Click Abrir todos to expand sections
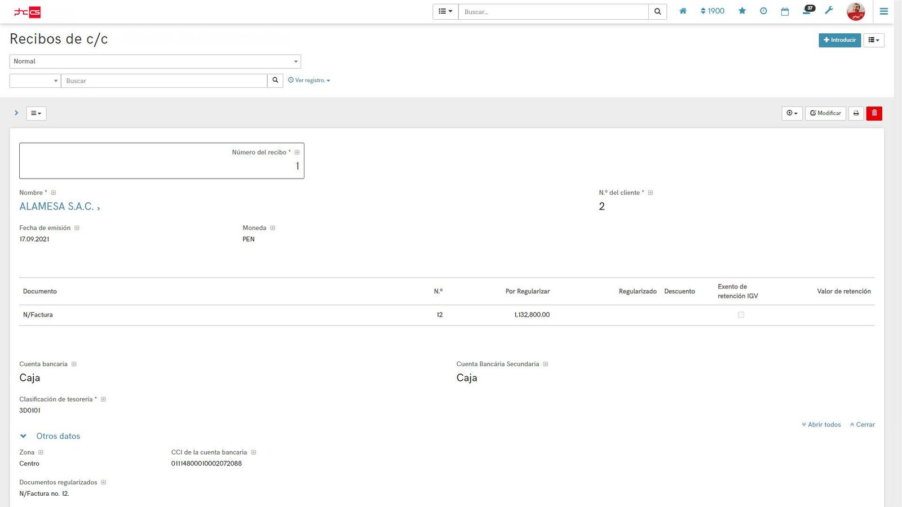The width and height of the screenshot is (902, 507). pos(821,425)
